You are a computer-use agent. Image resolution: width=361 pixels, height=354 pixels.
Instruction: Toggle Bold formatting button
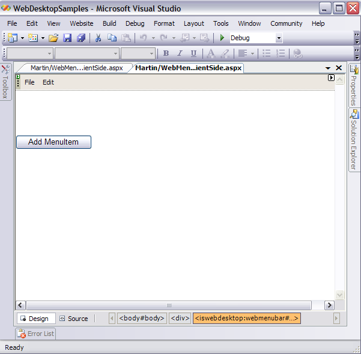click(166, 53)
